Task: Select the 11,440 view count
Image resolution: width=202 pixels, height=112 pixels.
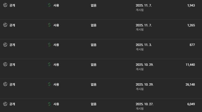Action: pos(190,64)
